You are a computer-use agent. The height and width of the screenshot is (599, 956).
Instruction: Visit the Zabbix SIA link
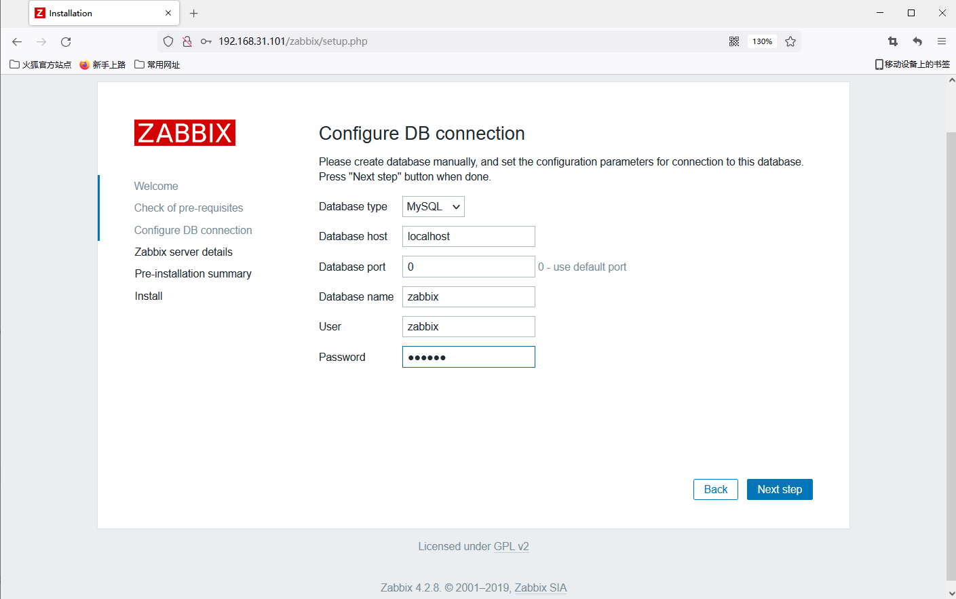pos(540,587)
